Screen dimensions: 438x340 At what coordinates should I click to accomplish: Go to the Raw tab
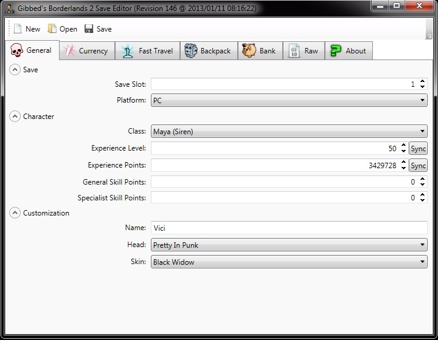pos(304,51)
